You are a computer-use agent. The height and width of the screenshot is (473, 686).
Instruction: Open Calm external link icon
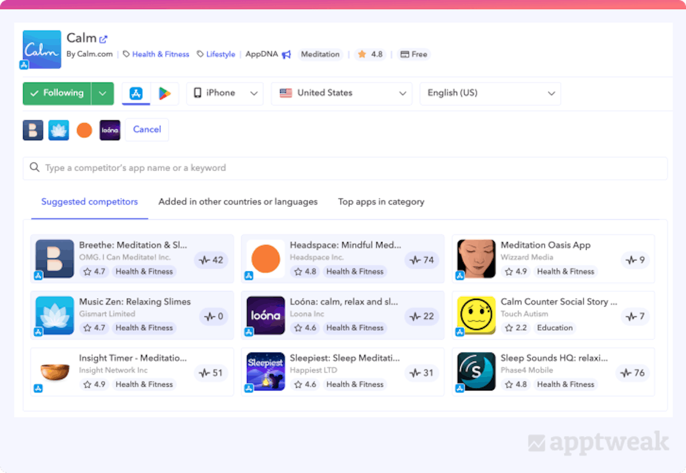click(103, 39)
